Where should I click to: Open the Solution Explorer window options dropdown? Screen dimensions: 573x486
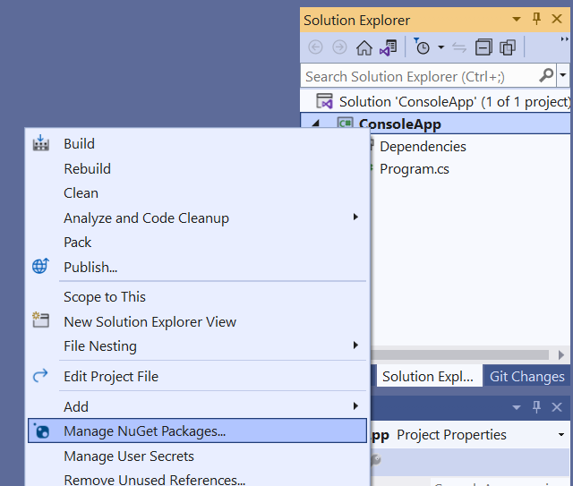pos(517,19)
